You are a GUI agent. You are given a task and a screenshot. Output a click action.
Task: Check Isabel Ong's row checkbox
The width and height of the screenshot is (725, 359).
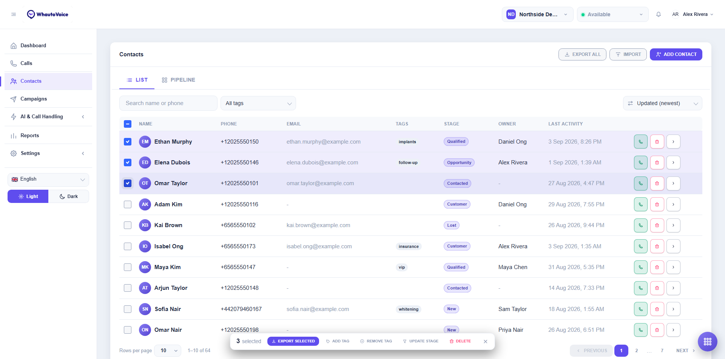pos(128,246)
